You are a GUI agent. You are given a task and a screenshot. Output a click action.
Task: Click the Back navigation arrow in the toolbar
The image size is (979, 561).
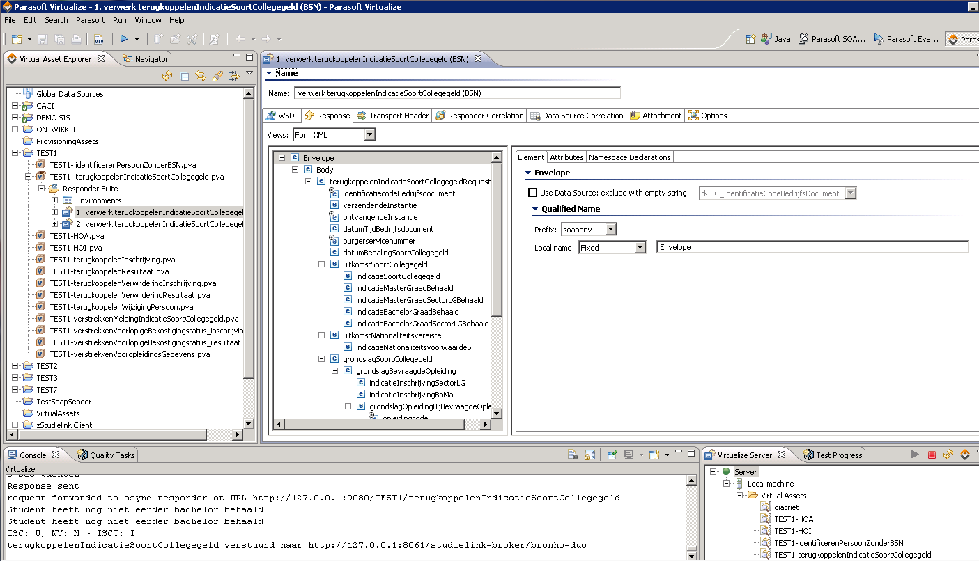click(240, 39)
